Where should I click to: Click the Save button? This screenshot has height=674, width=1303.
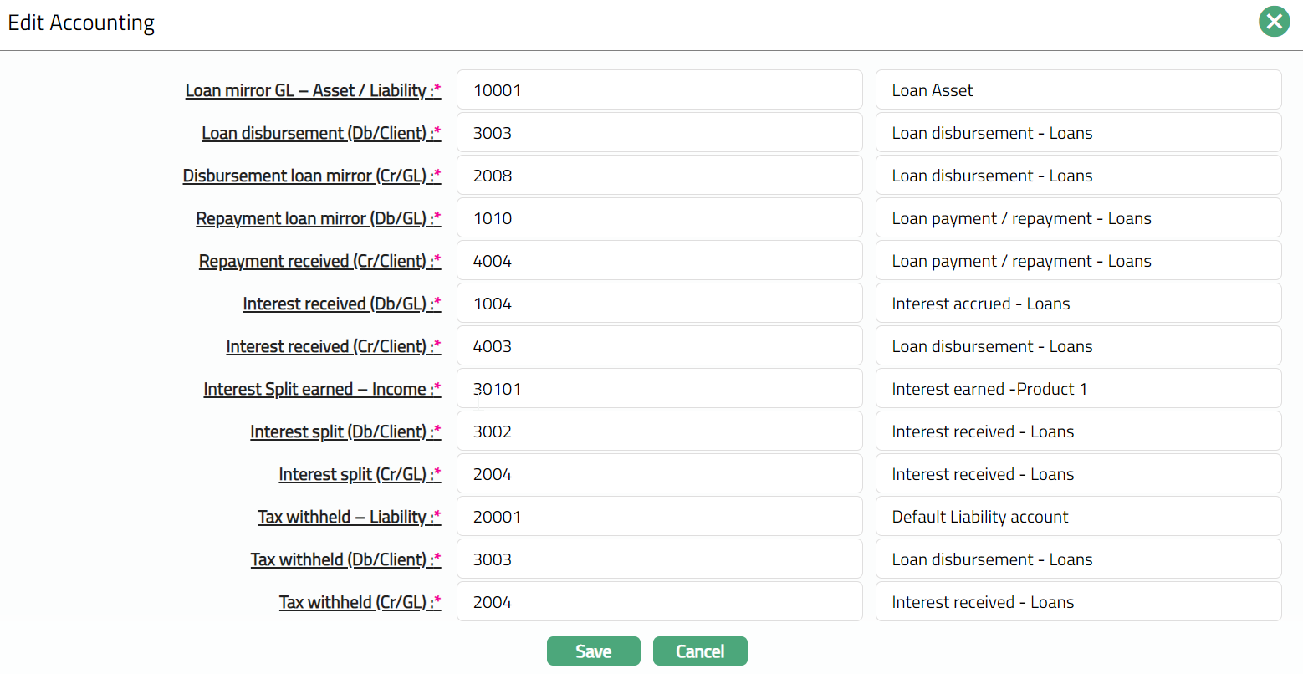[593, 651]
